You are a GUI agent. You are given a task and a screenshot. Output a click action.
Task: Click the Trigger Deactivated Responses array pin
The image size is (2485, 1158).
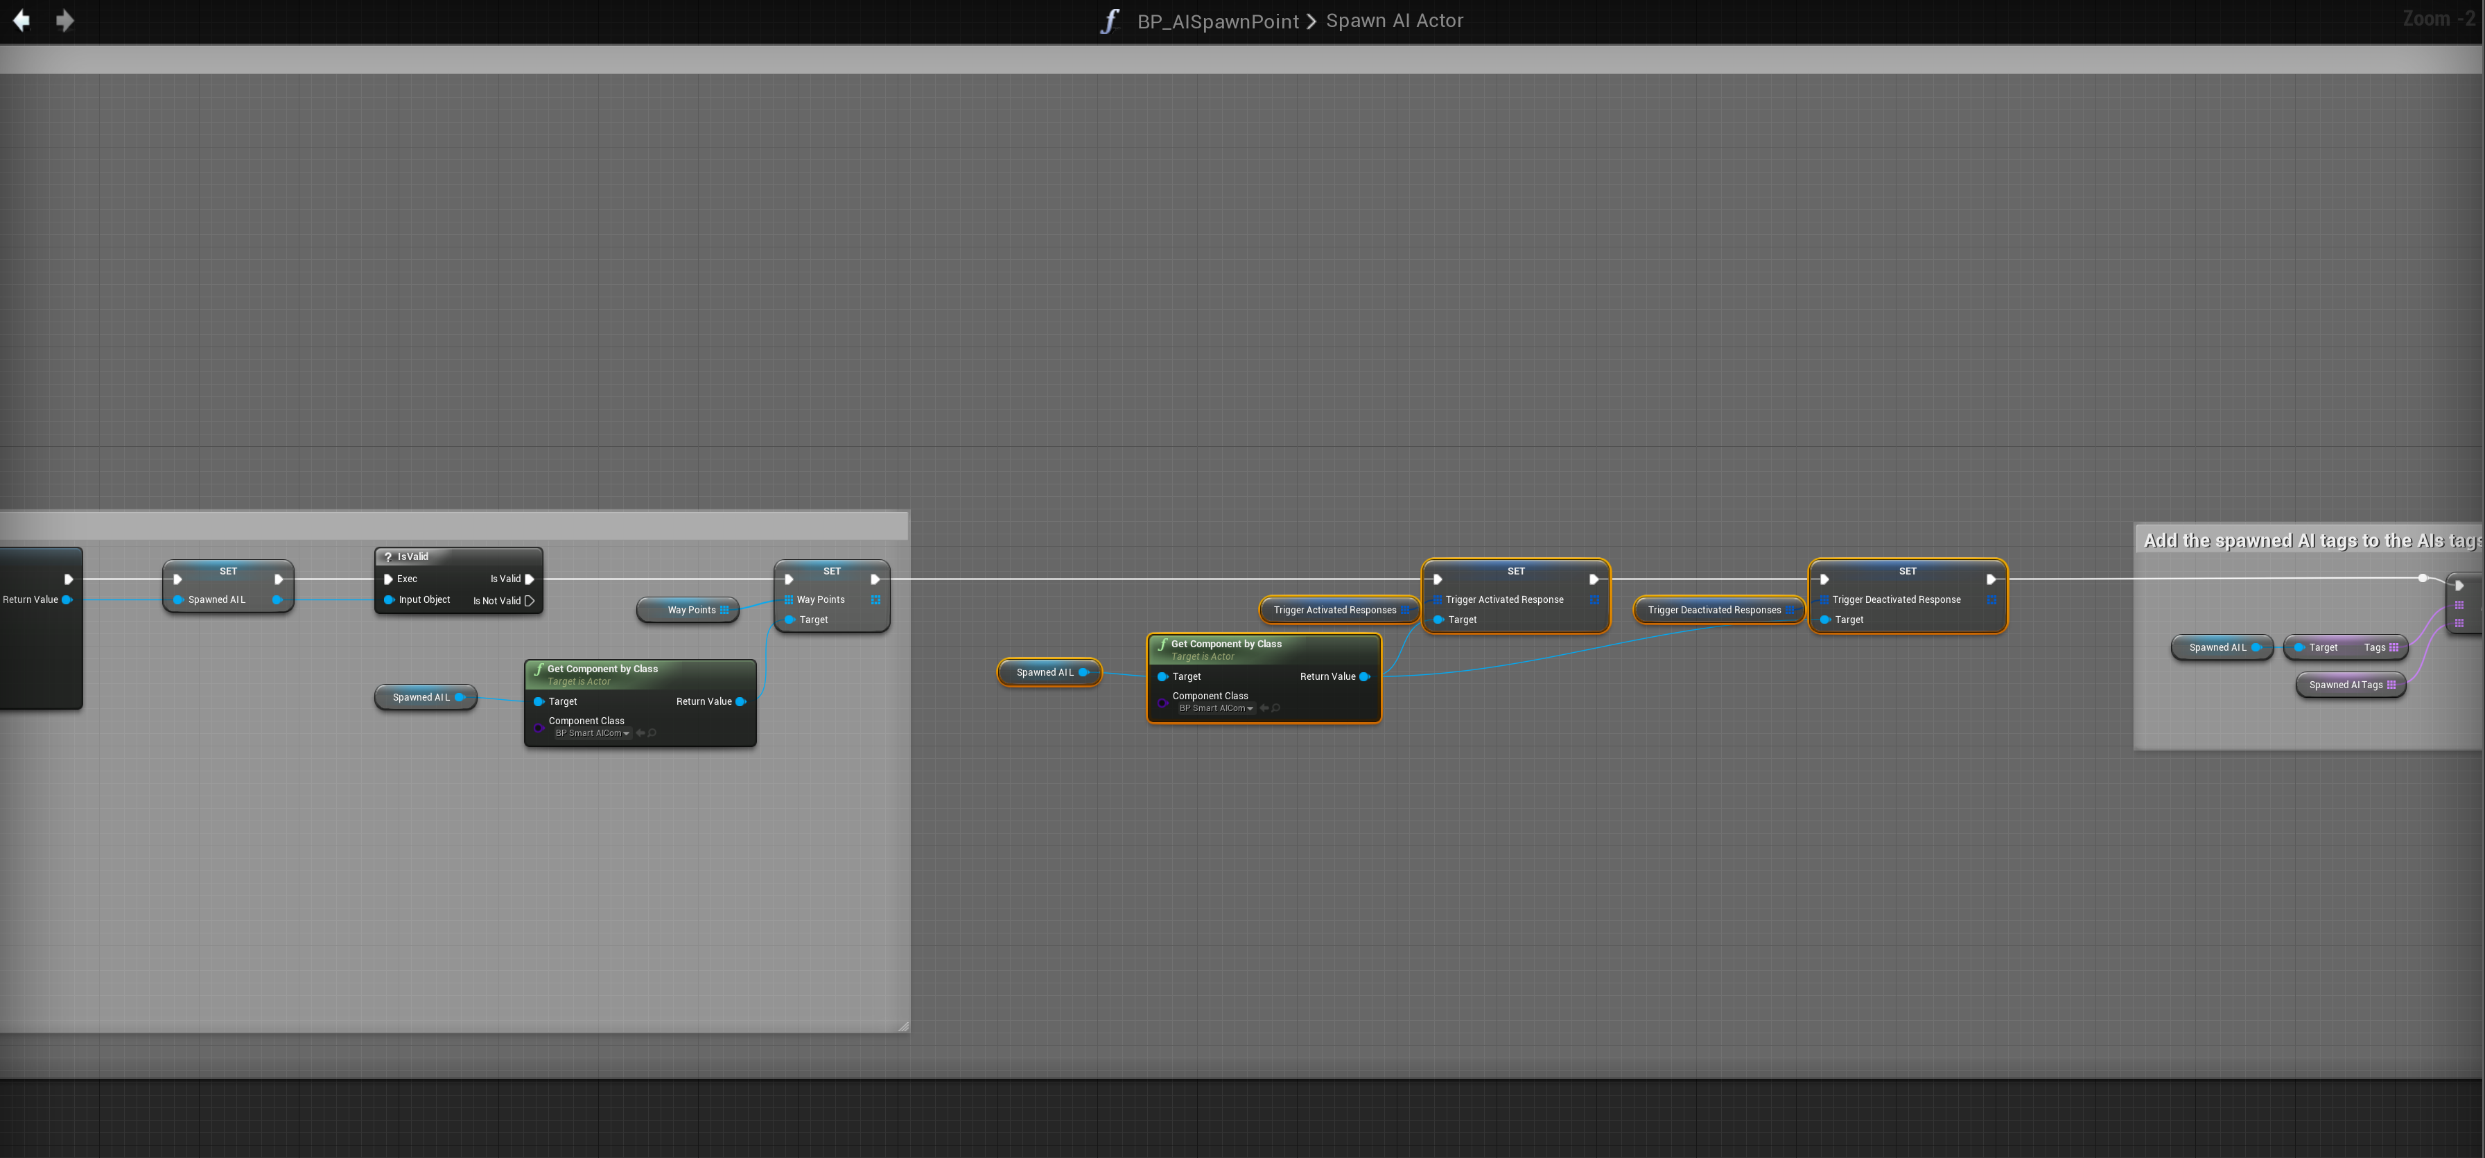tap(1790, 611)
